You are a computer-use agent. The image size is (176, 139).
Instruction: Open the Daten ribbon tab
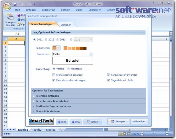[79, 10]
